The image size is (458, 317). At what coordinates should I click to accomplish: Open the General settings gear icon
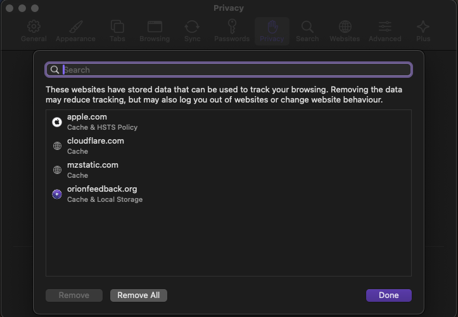pos(34,27)
